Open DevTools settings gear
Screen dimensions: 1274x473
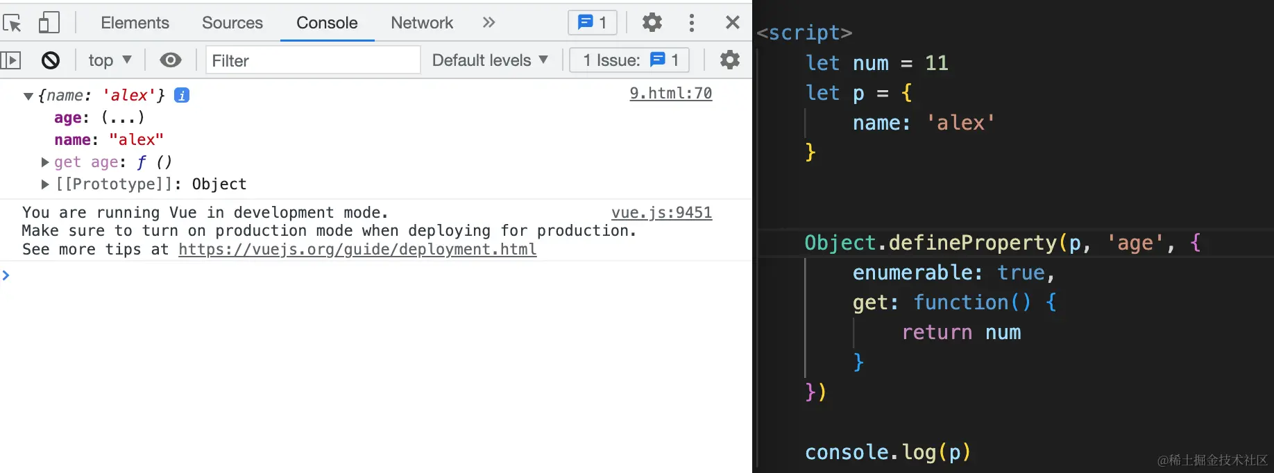pyautogui.click(x=652, y=22)
